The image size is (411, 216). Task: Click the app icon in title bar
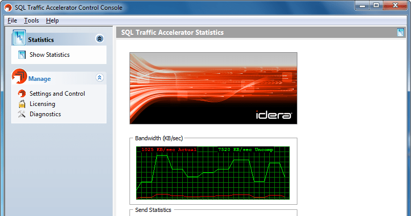pyautogui.click(x=8, y=8)
